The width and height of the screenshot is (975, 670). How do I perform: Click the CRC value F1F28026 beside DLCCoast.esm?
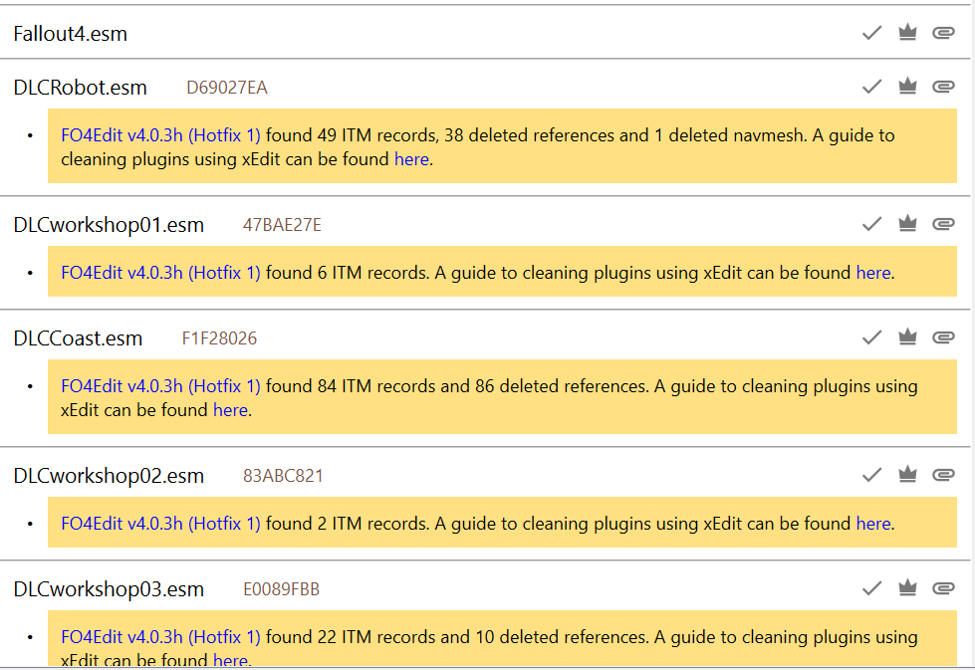[219, 338]
